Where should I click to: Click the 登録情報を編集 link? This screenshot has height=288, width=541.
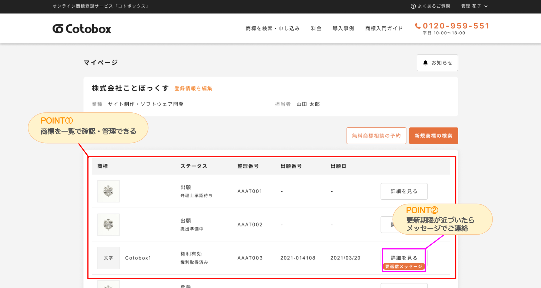coord(193,88)
